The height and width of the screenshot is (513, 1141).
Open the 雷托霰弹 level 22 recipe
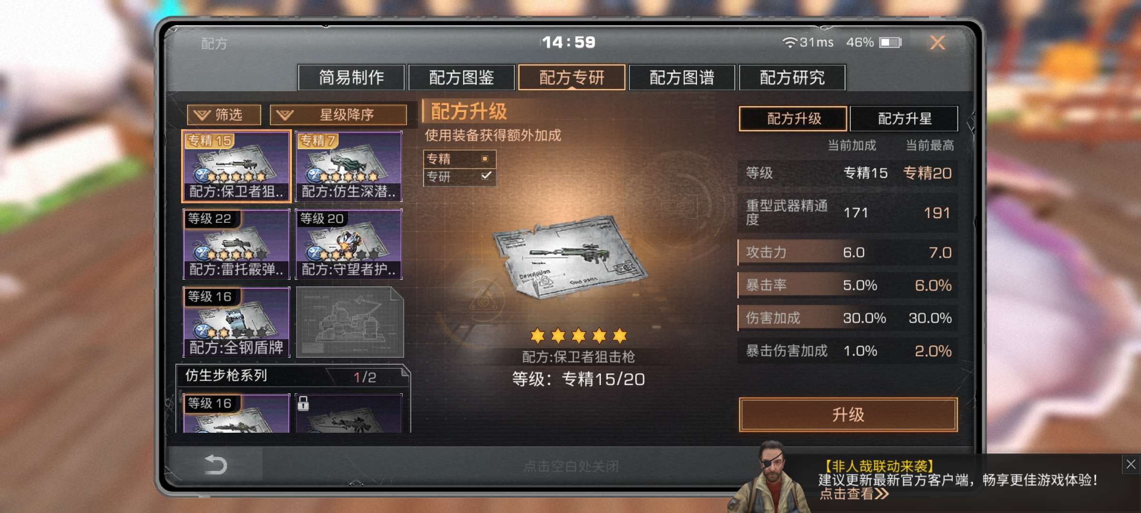pos(236,244)
